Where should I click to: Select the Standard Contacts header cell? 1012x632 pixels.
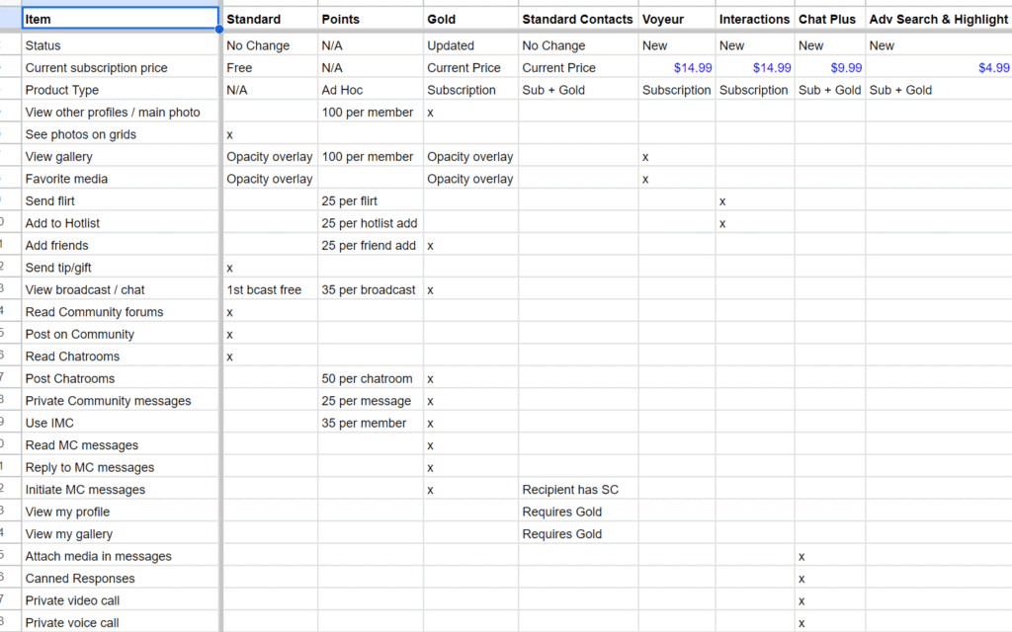[577, 19]
